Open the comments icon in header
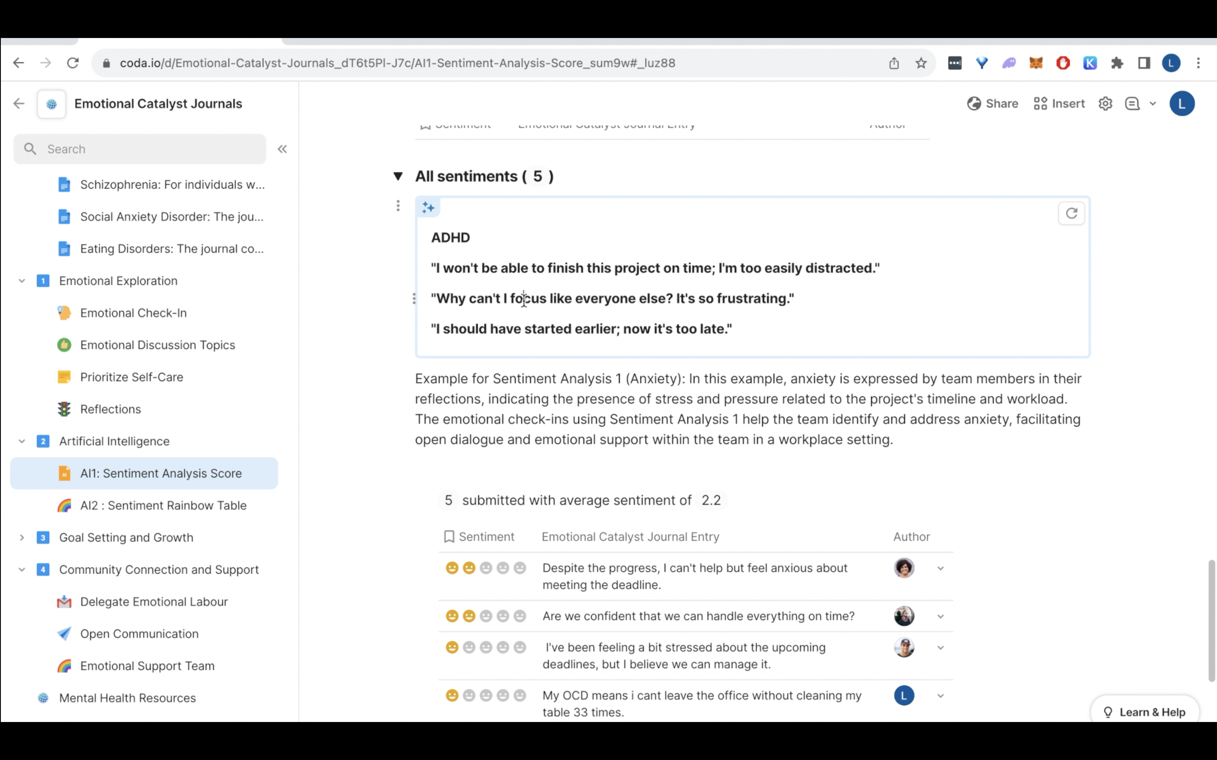The height and width of the screenshot is (760, 1217). point(1132,103)
